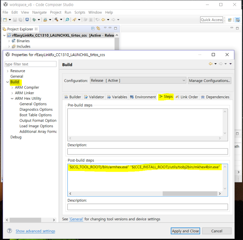The image size is (243, 240).
Task: Expand the Includes folder
Action: pos(9,46)
